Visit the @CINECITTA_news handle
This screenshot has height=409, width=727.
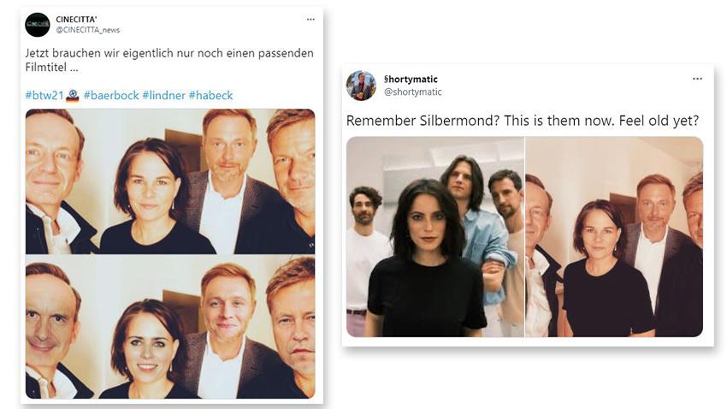[88, 30]
